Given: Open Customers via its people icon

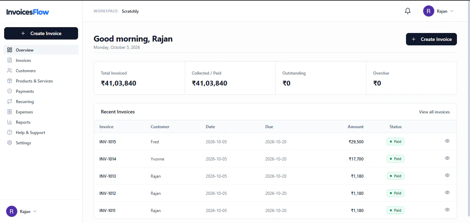Looking at the screenshot, I should 10,70.
